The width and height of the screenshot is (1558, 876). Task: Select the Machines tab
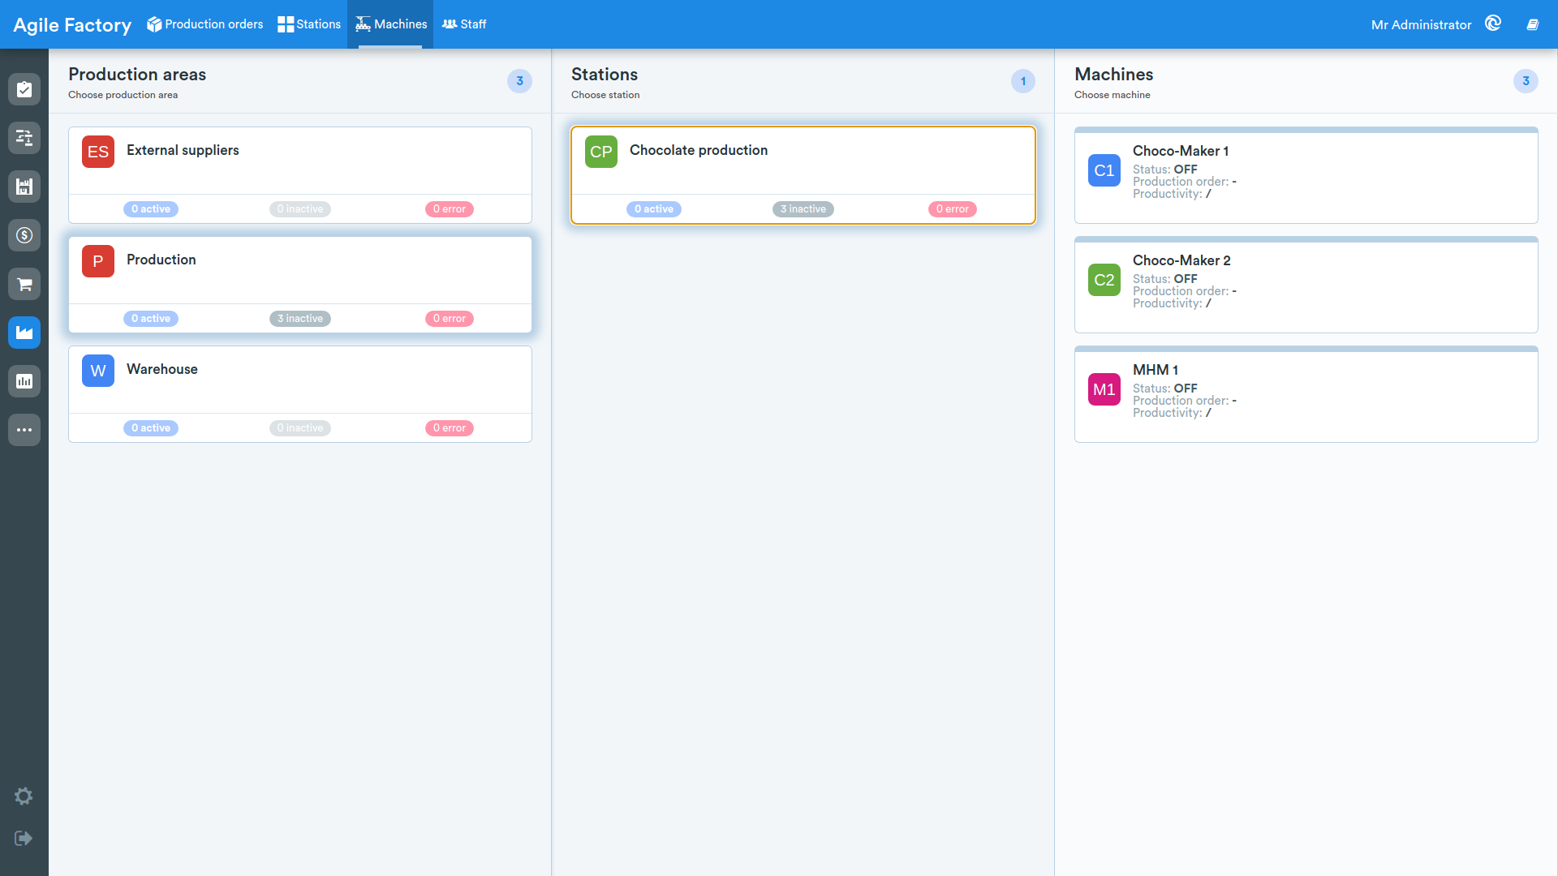[390, 24]
